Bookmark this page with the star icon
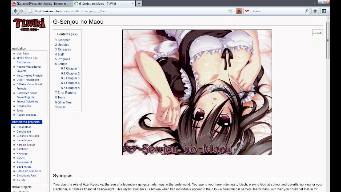 click(x=230, y=11)
